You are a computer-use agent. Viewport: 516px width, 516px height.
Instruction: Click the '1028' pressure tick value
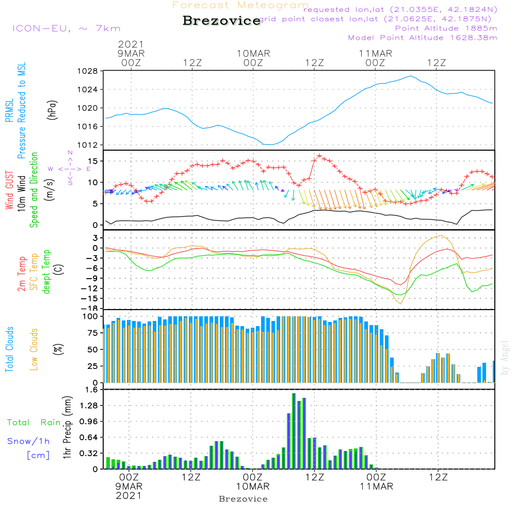click(87, 71)
